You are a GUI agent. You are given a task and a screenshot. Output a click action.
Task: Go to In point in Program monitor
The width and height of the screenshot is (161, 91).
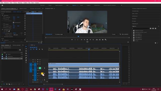point(82,40)
